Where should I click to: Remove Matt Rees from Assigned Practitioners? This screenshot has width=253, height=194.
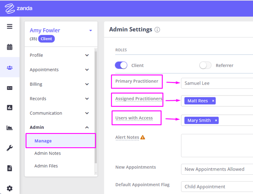(213, 101)
